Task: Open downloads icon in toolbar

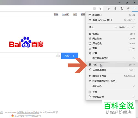Action: click(x=115, y=9)
